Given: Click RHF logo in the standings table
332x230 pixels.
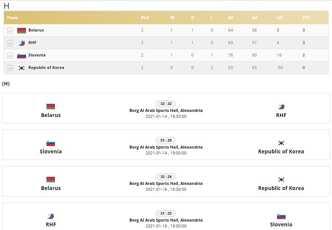Looking at the screenshot, I should coord(22,43).
